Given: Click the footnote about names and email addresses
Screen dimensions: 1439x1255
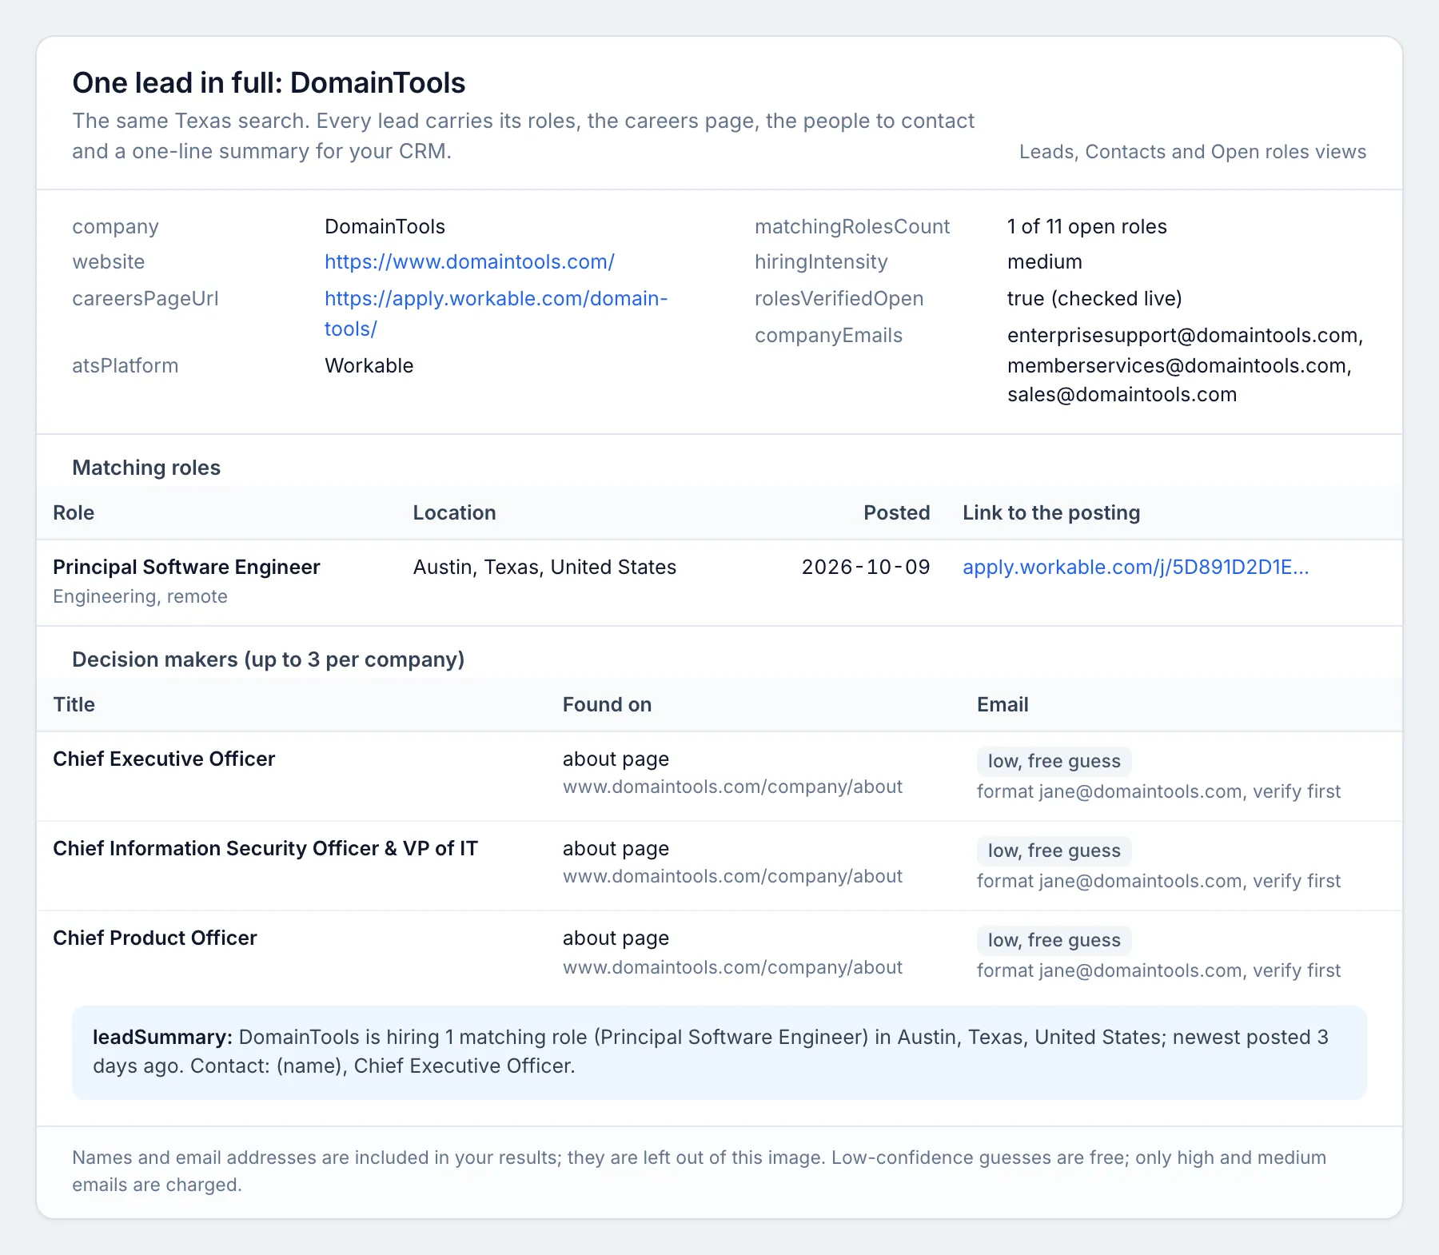Looking at the screenshot, I should pos(700,1172).
